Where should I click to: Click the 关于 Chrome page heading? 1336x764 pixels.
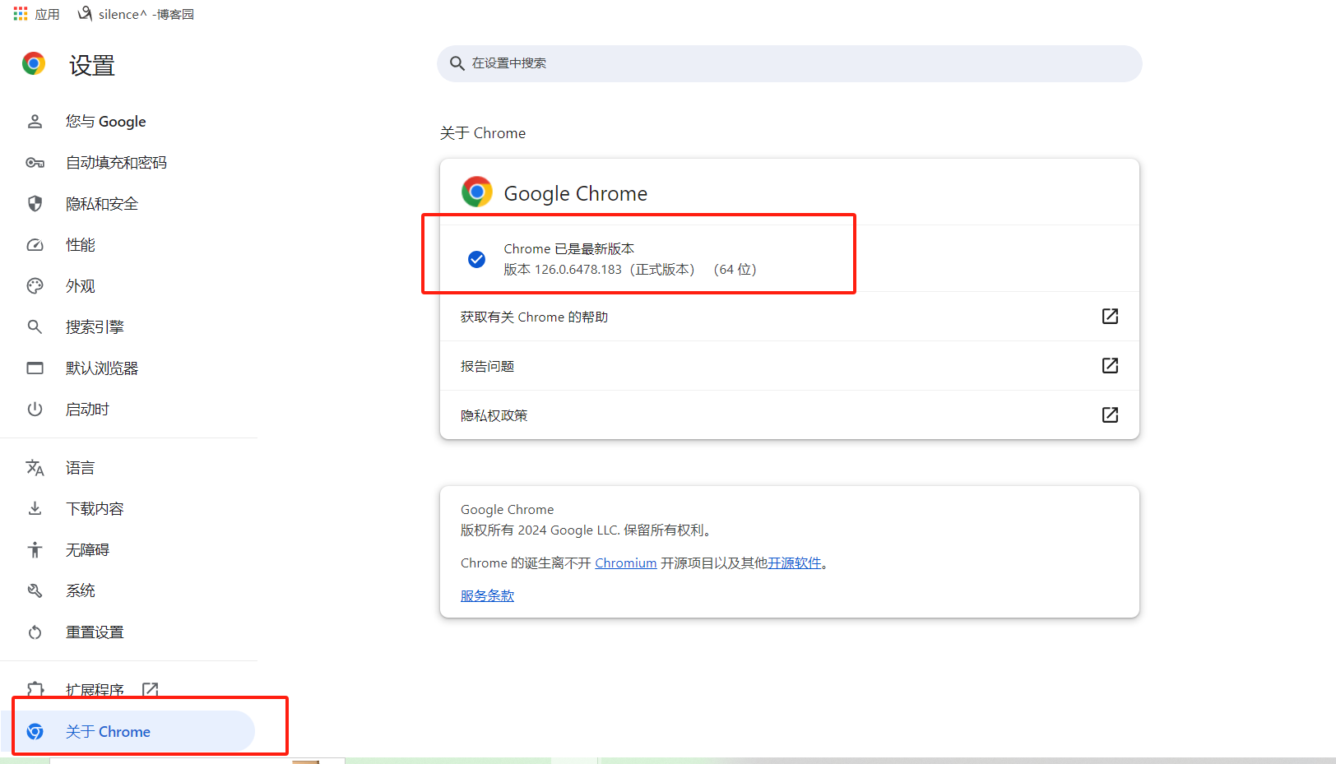click(x=483, y=133)
